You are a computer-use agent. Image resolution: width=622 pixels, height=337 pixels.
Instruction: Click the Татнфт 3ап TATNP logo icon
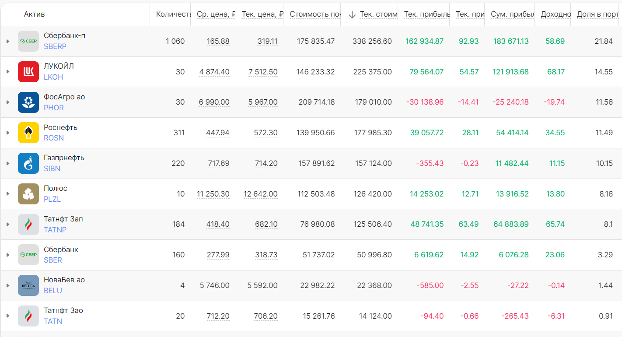click(28, 224)
